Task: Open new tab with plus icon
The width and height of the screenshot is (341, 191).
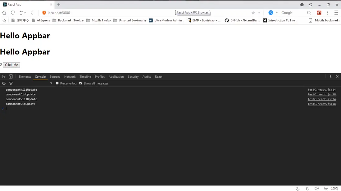Action: (58, 4)
